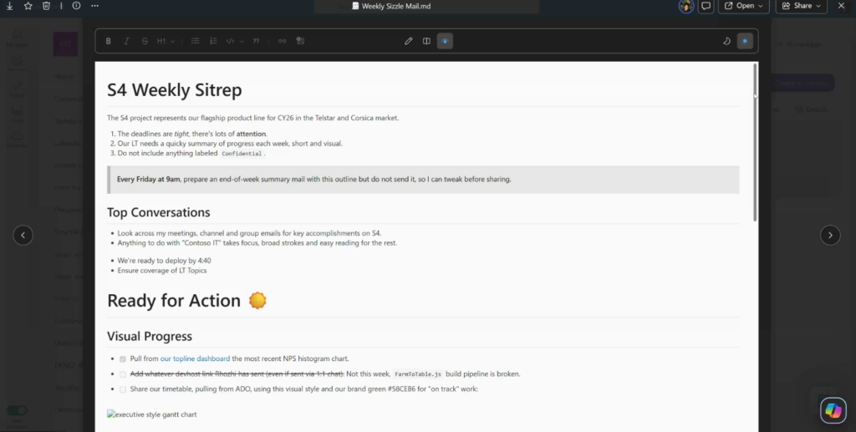Go to next file arrow
The height and width of the screenshot is (432, 856).
point(830,235)
